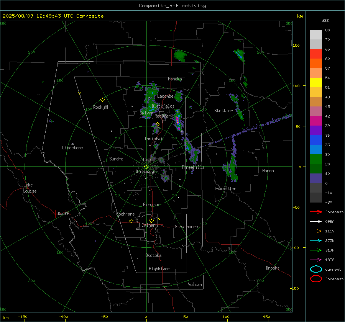Click the Stettler label
This screenshot has width=345, height=322.
(223, 111)
